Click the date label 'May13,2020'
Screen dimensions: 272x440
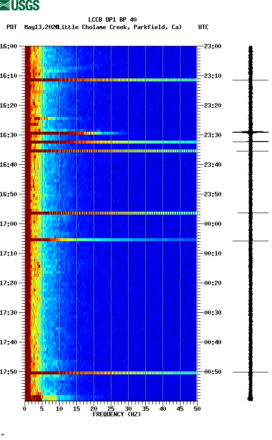tap(41, 27)
